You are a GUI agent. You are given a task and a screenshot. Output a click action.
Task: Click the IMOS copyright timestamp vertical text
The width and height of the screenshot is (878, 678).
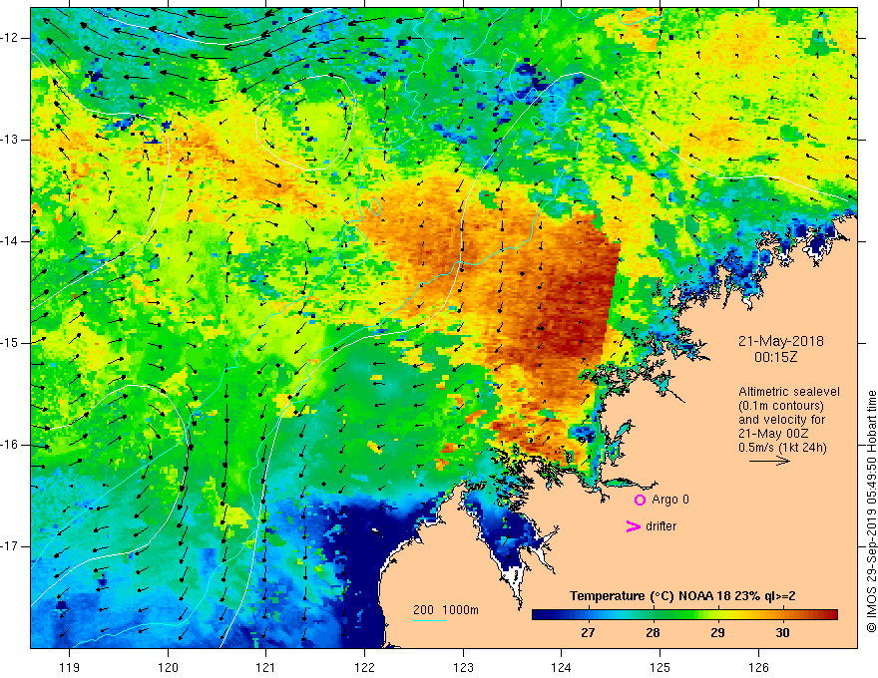pyautogui.click(x=871, y=511)
